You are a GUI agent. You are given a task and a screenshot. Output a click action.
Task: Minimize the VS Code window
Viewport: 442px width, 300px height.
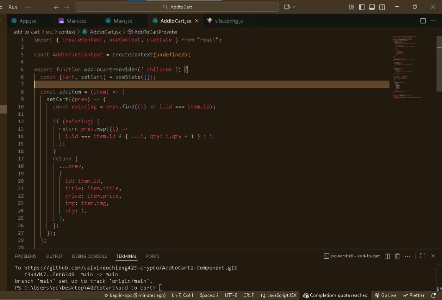[x=397, y=7]
